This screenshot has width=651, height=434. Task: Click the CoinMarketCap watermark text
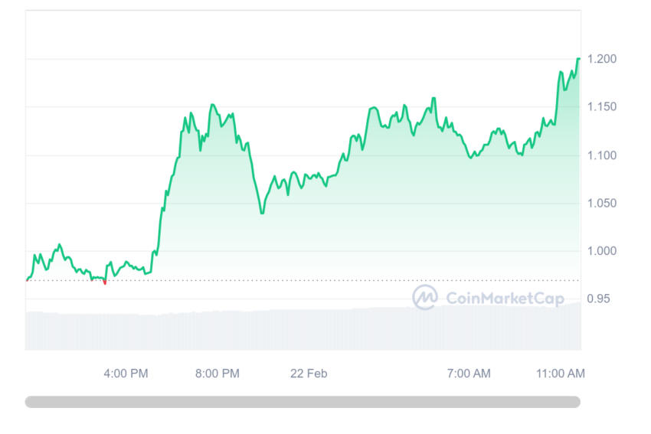click(505, 299)
